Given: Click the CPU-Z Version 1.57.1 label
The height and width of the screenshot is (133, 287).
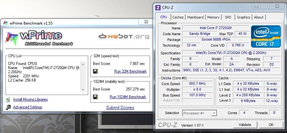Looking at the screenshot, I should pos(192,125).
